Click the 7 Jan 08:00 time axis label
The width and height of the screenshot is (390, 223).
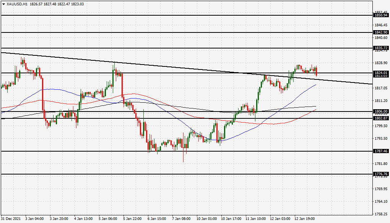[x=181, y=219]
